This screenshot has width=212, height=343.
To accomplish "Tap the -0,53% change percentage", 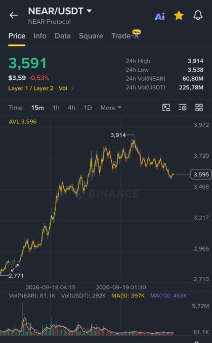I will [x=39, y=78].
